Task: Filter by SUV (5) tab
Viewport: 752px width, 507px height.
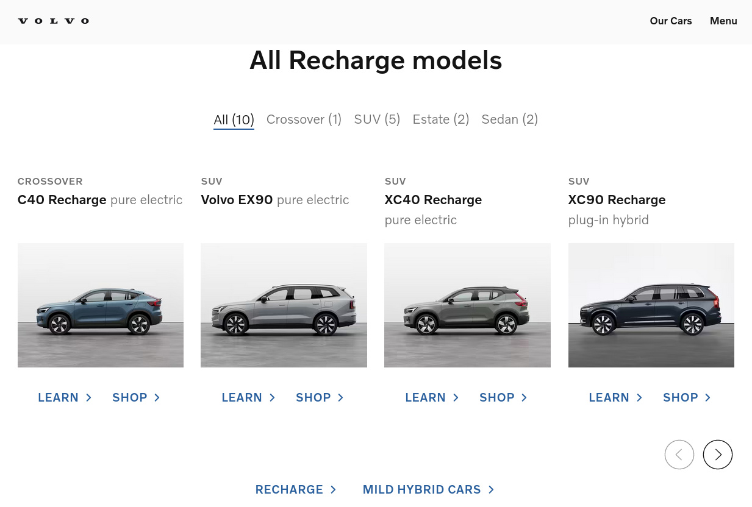Action: (377, 119)
